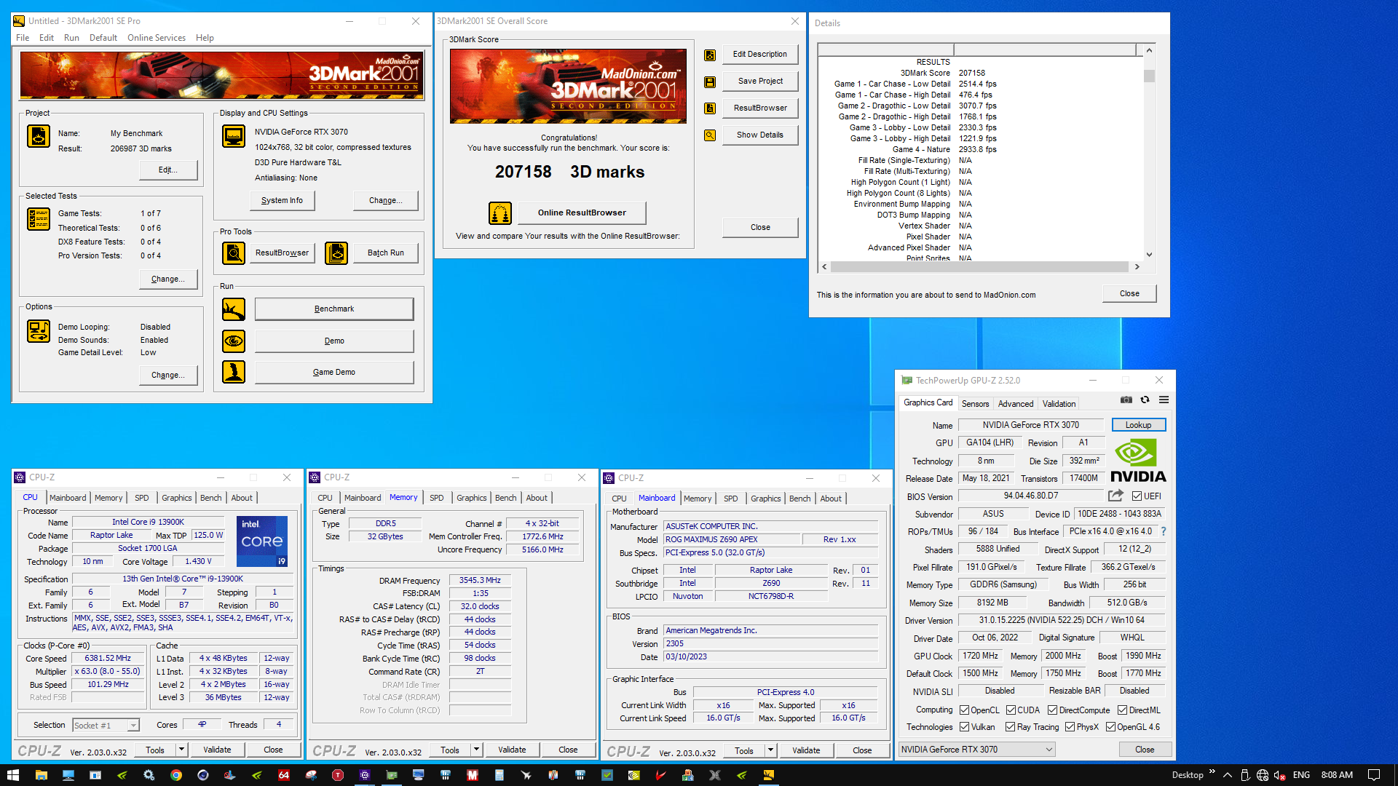Click the Bus Interface question mark in GPU-Z
The image size is (1398, 786).
[x=1163, y=531]
